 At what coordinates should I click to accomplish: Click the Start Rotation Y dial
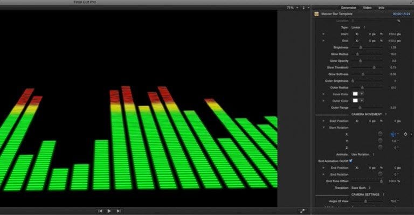click(x=380, y=141)
